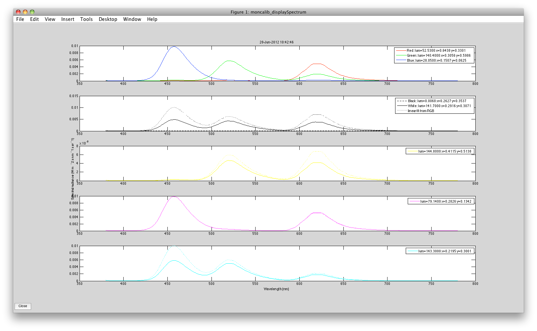Click the dotted linear-fit peak in second plot
537x331 pixels.
coord(174,107)
